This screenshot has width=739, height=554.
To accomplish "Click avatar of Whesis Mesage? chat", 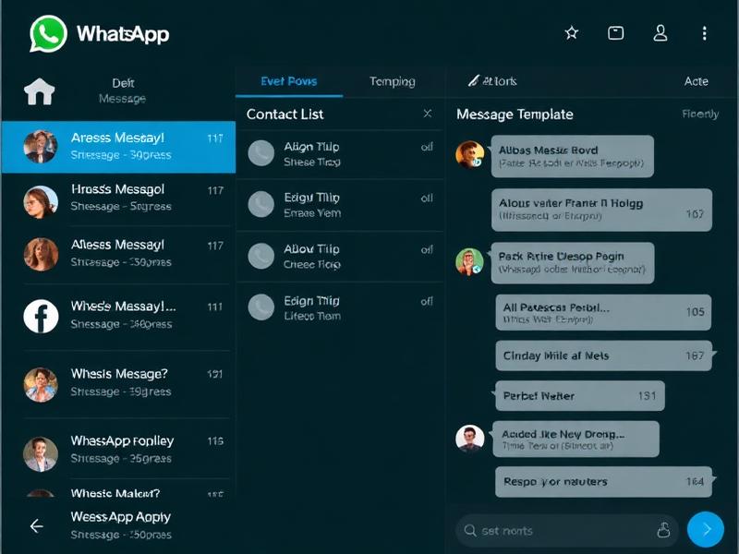I will pyautogui.click(x=41, y=385).
